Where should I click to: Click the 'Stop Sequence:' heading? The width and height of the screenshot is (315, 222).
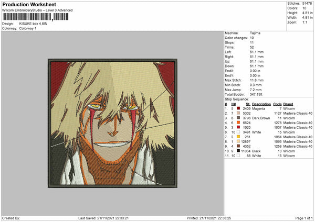tap(237, 99)
